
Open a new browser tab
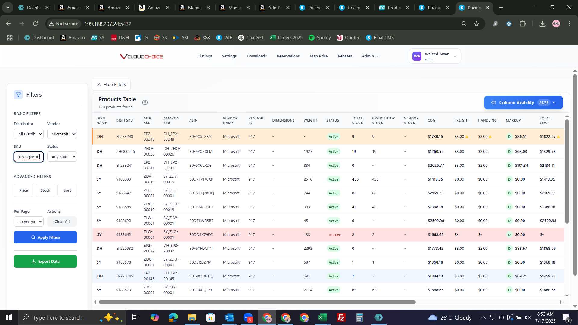point(501,8)
